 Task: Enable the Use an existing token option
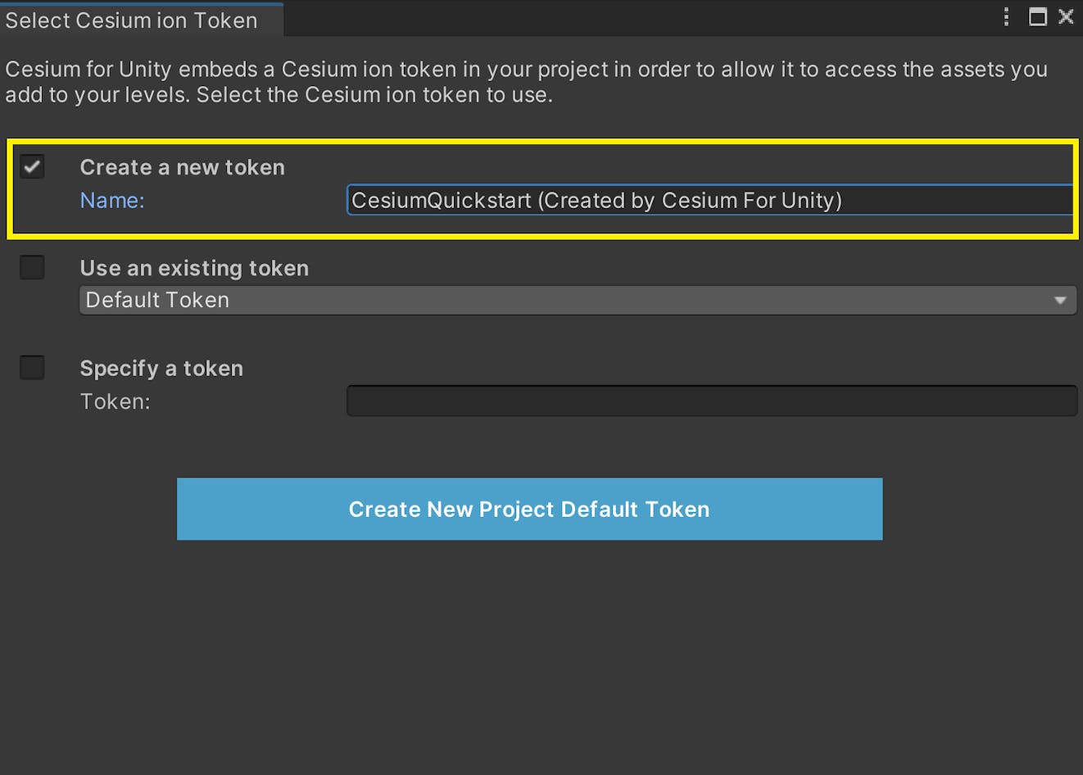point(32,267)
